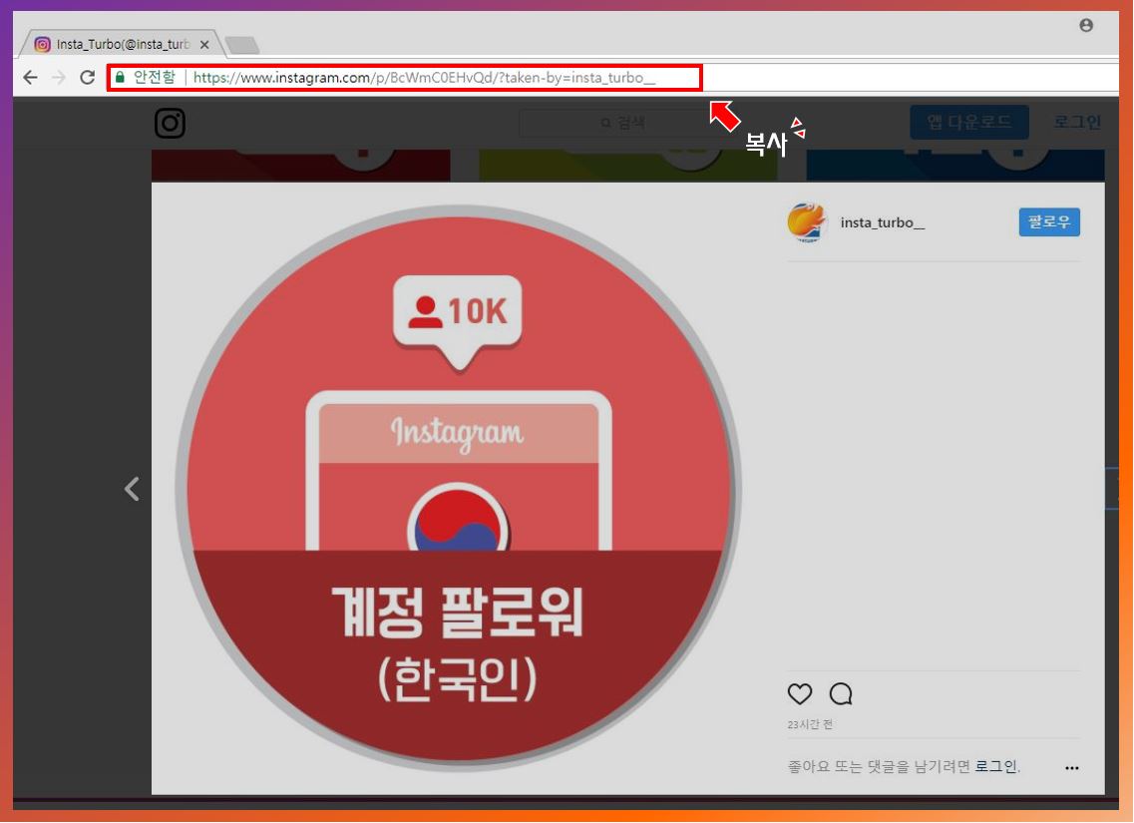Open the insta_turbo__ username link

coord(883,222)
